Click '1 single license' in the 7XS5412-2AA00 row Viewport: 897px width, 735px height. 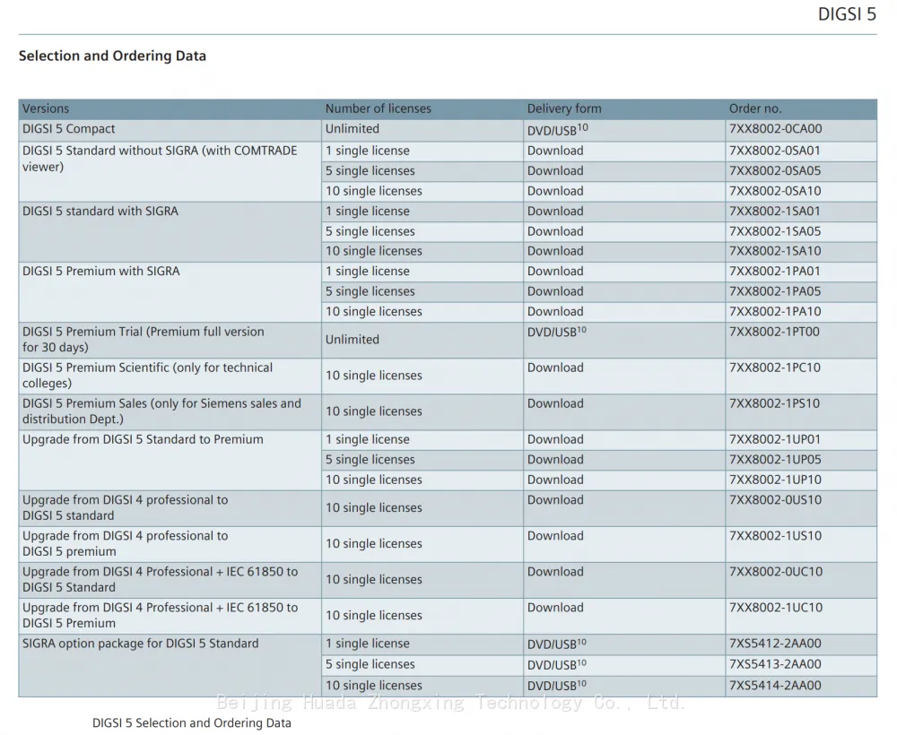[368, 644]
